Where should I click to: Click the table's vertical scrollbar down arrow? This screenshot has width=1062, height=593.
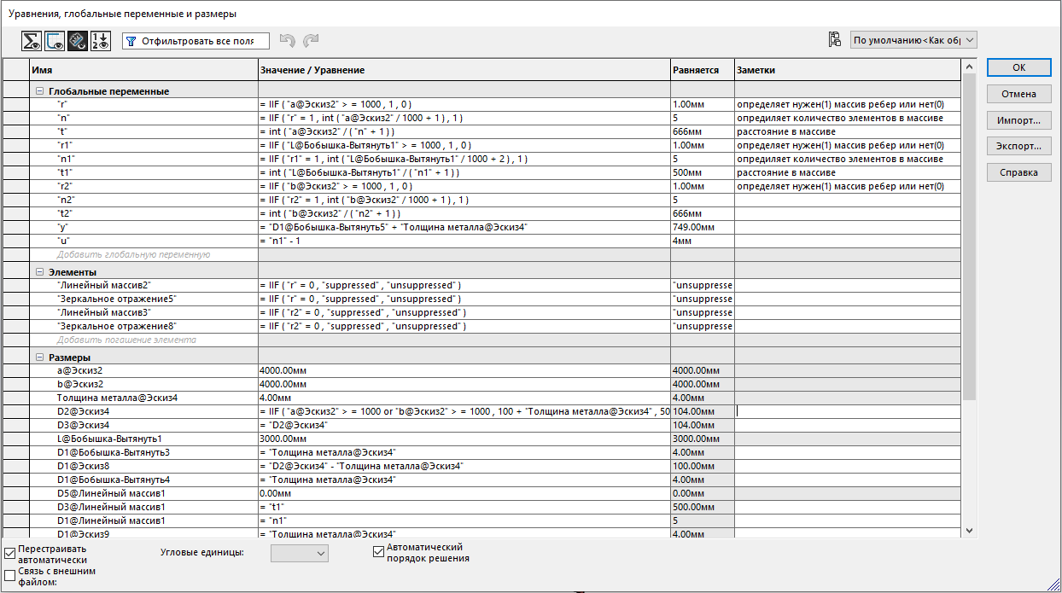[969, 530]
